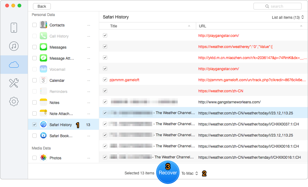
Task: Open the tools wrench sidebar icon
Action: (14, 83)
